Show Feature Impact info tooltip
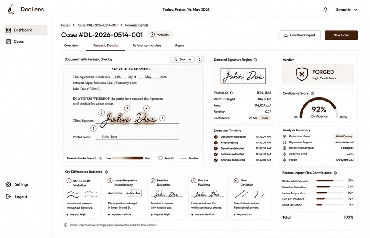Viewport: 370px width, 238px height. pos(336,173)
